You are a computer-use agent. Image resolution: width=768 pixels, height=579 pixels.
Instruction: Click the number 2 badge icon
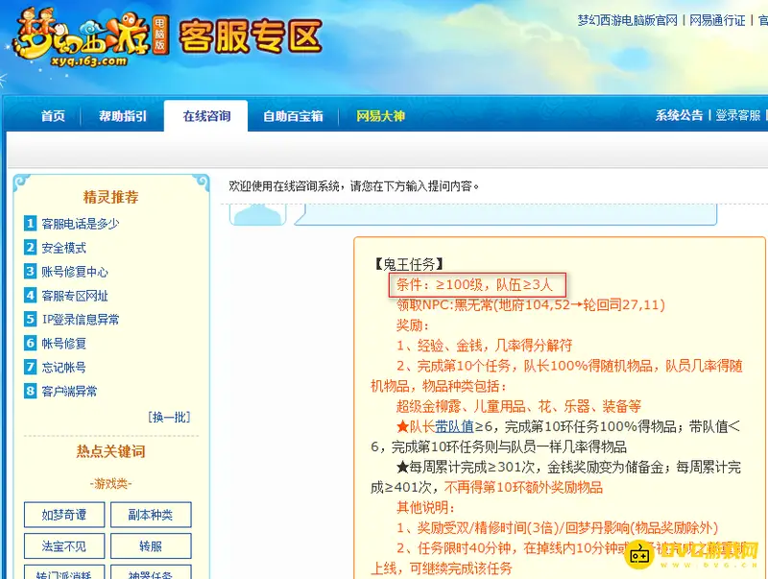click(31, 248)
